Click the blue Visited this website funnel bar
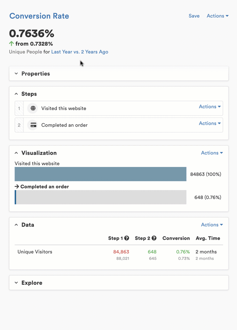The width and height of the screenshot is (237, 330). click(100, 174)
